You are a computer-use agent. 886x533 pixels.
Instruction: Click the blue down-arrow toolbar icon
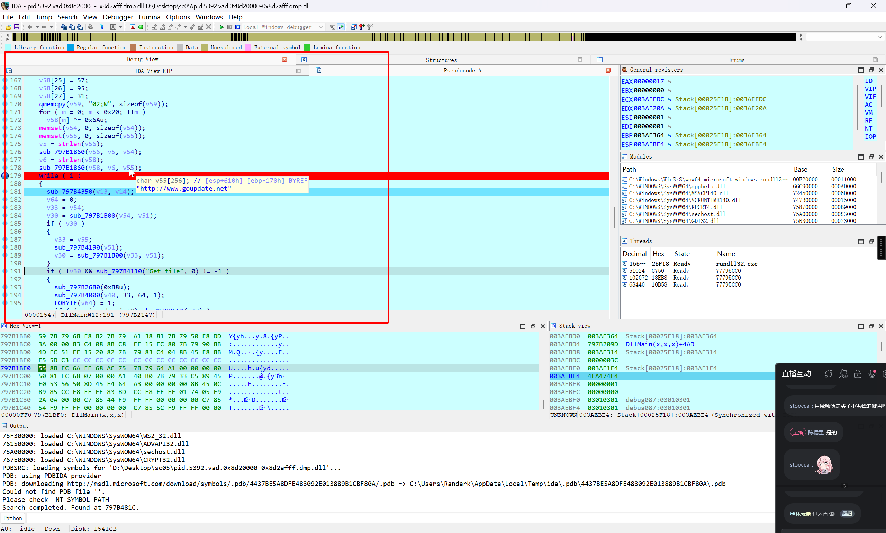coord(102,27)
